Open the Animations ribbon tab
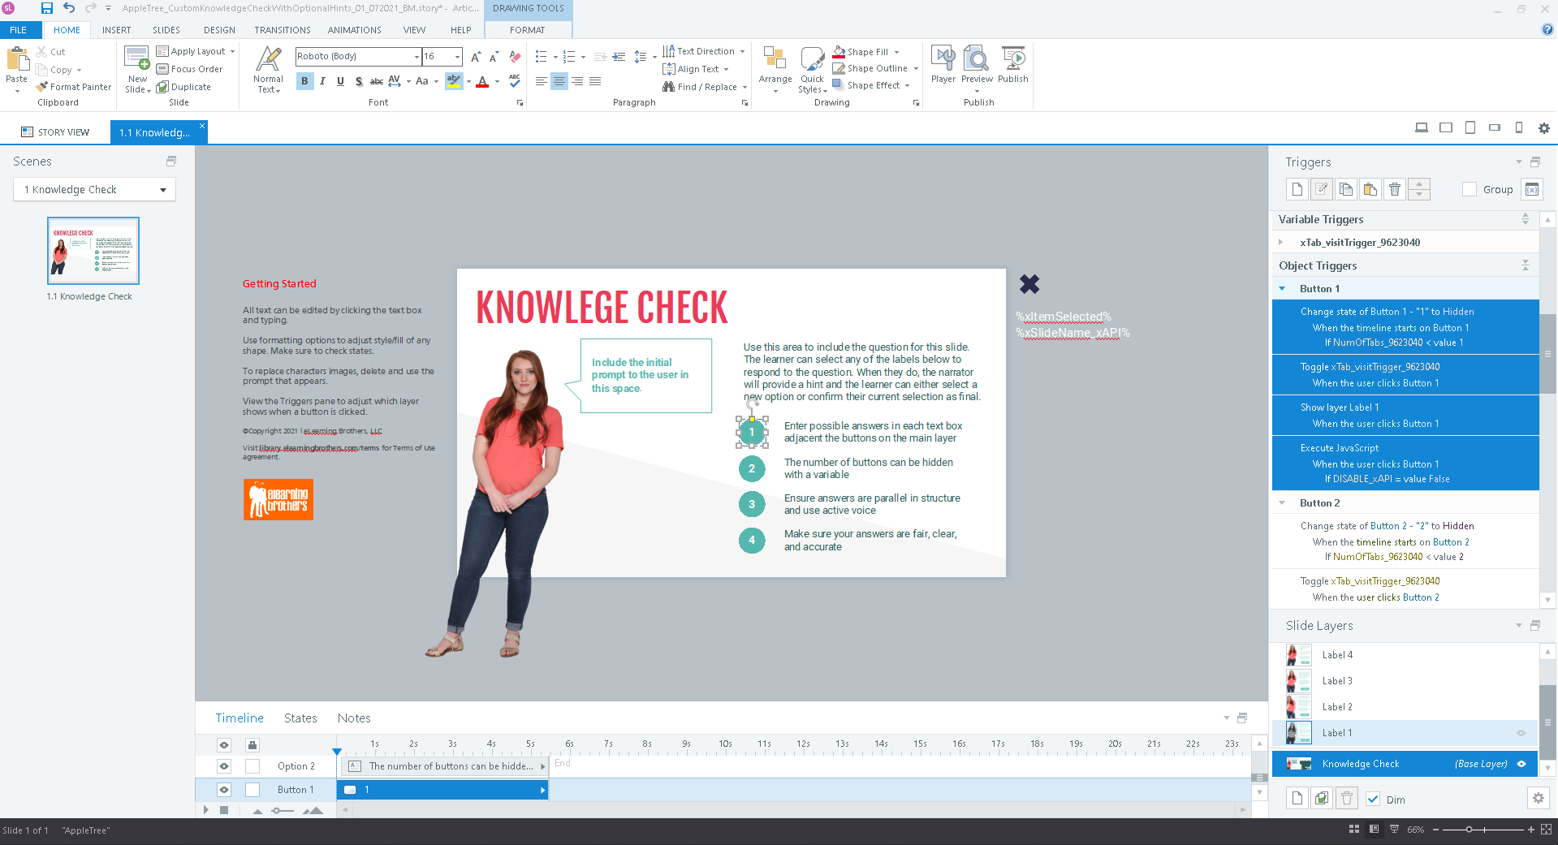 click(x=354, y=30)
